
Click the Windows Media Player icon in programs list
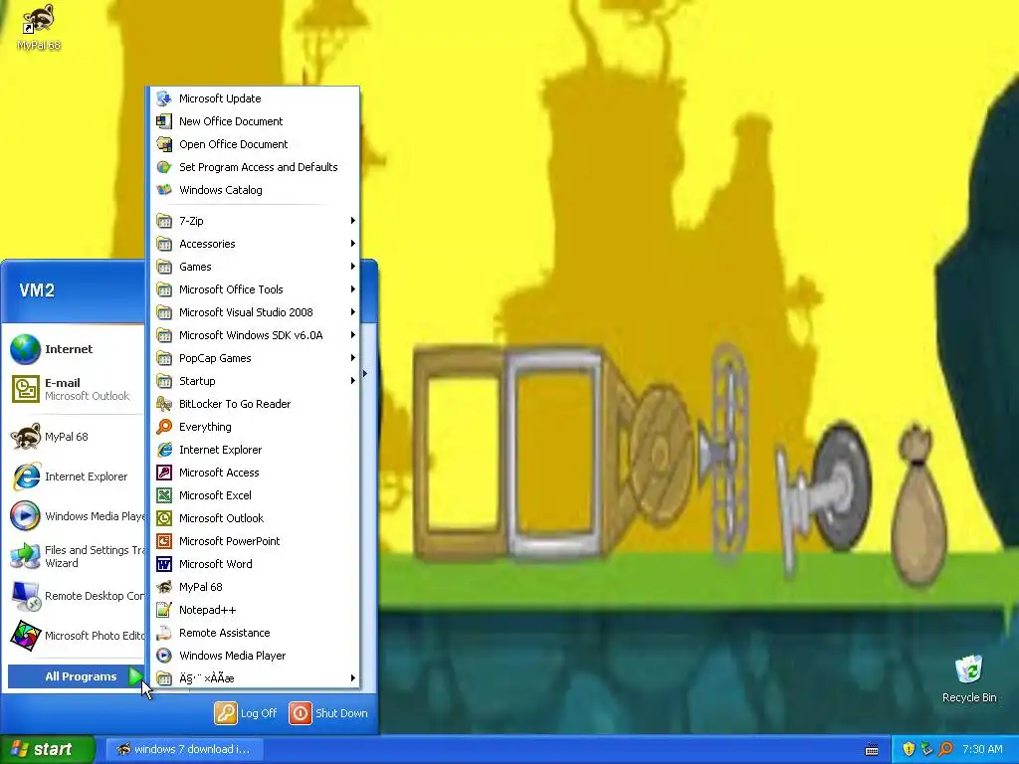pos(164,656)
